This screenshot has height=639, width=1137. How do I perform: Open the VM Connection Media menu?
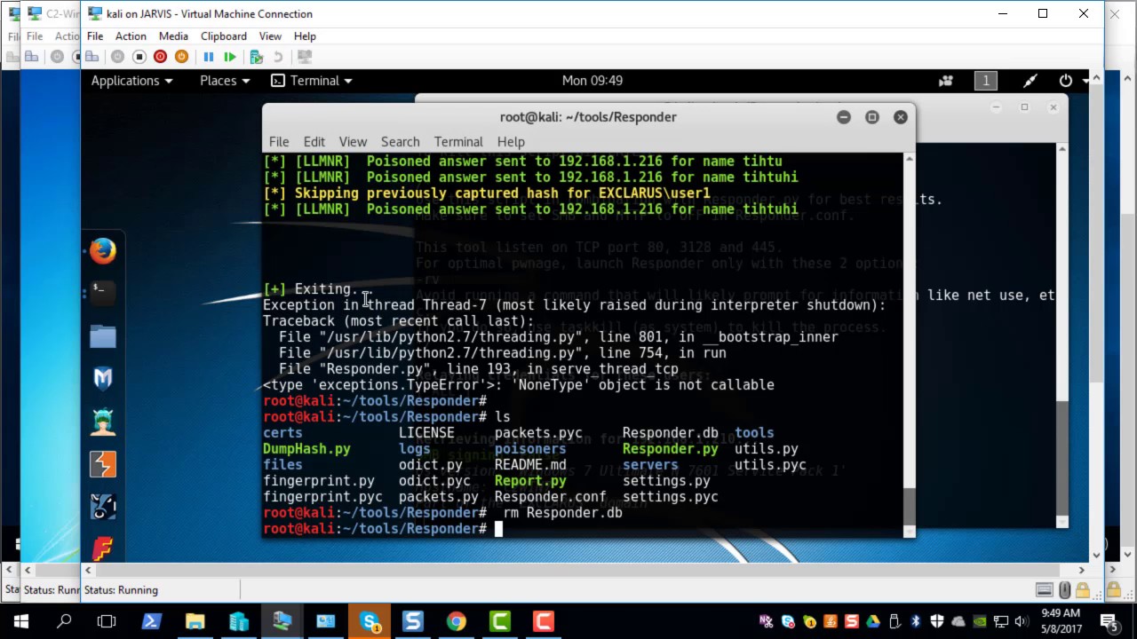[x=173, y=35]
